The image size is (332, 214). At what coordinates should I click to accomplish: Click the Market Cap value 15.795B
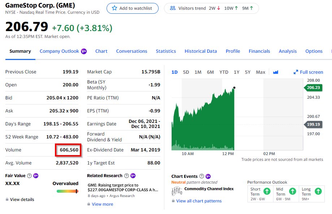pyautogui.click(x=151, y=72)
